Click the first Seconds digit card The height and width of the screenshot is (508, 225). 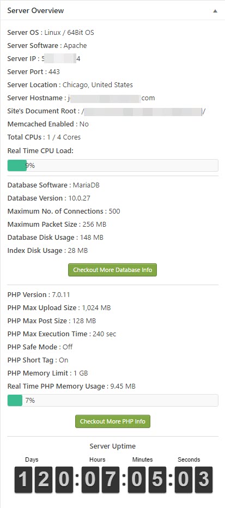coord(184,480)
